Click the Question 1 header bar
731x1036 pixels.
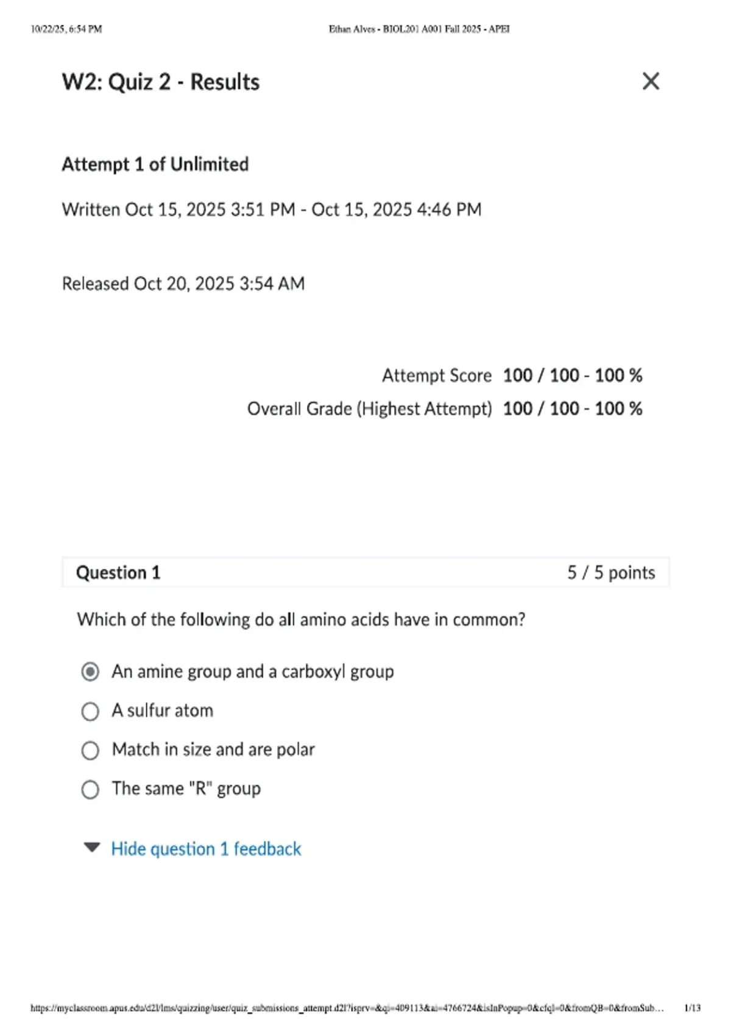[x=365, y=572]
